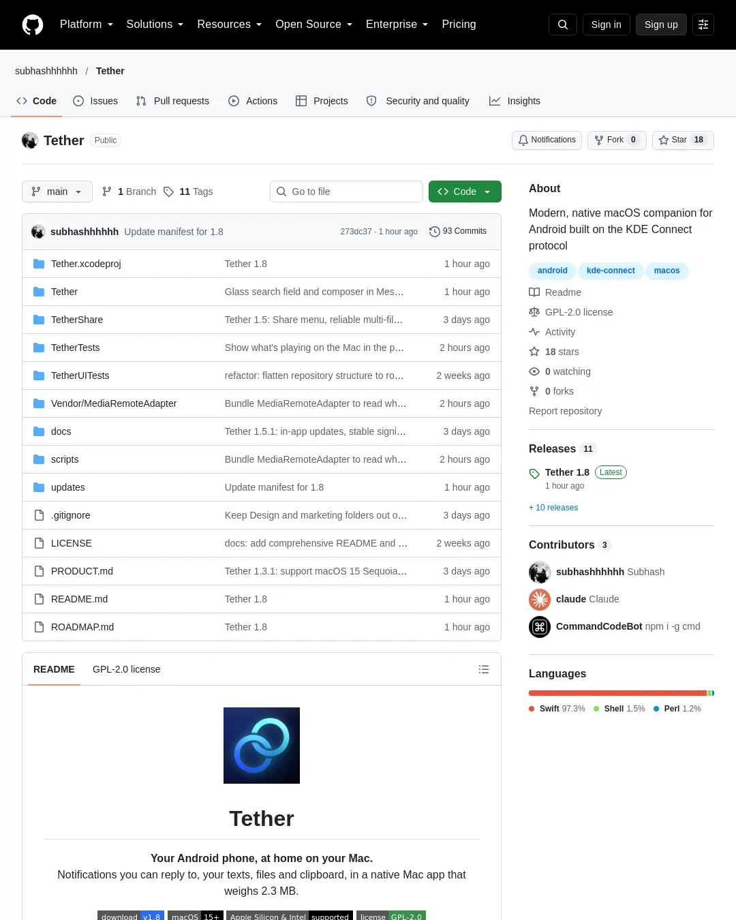Image resolution: width=736 pixels, height=920 pixels.
Task: Switch to the Projects tab
Action: click(322, 101)
